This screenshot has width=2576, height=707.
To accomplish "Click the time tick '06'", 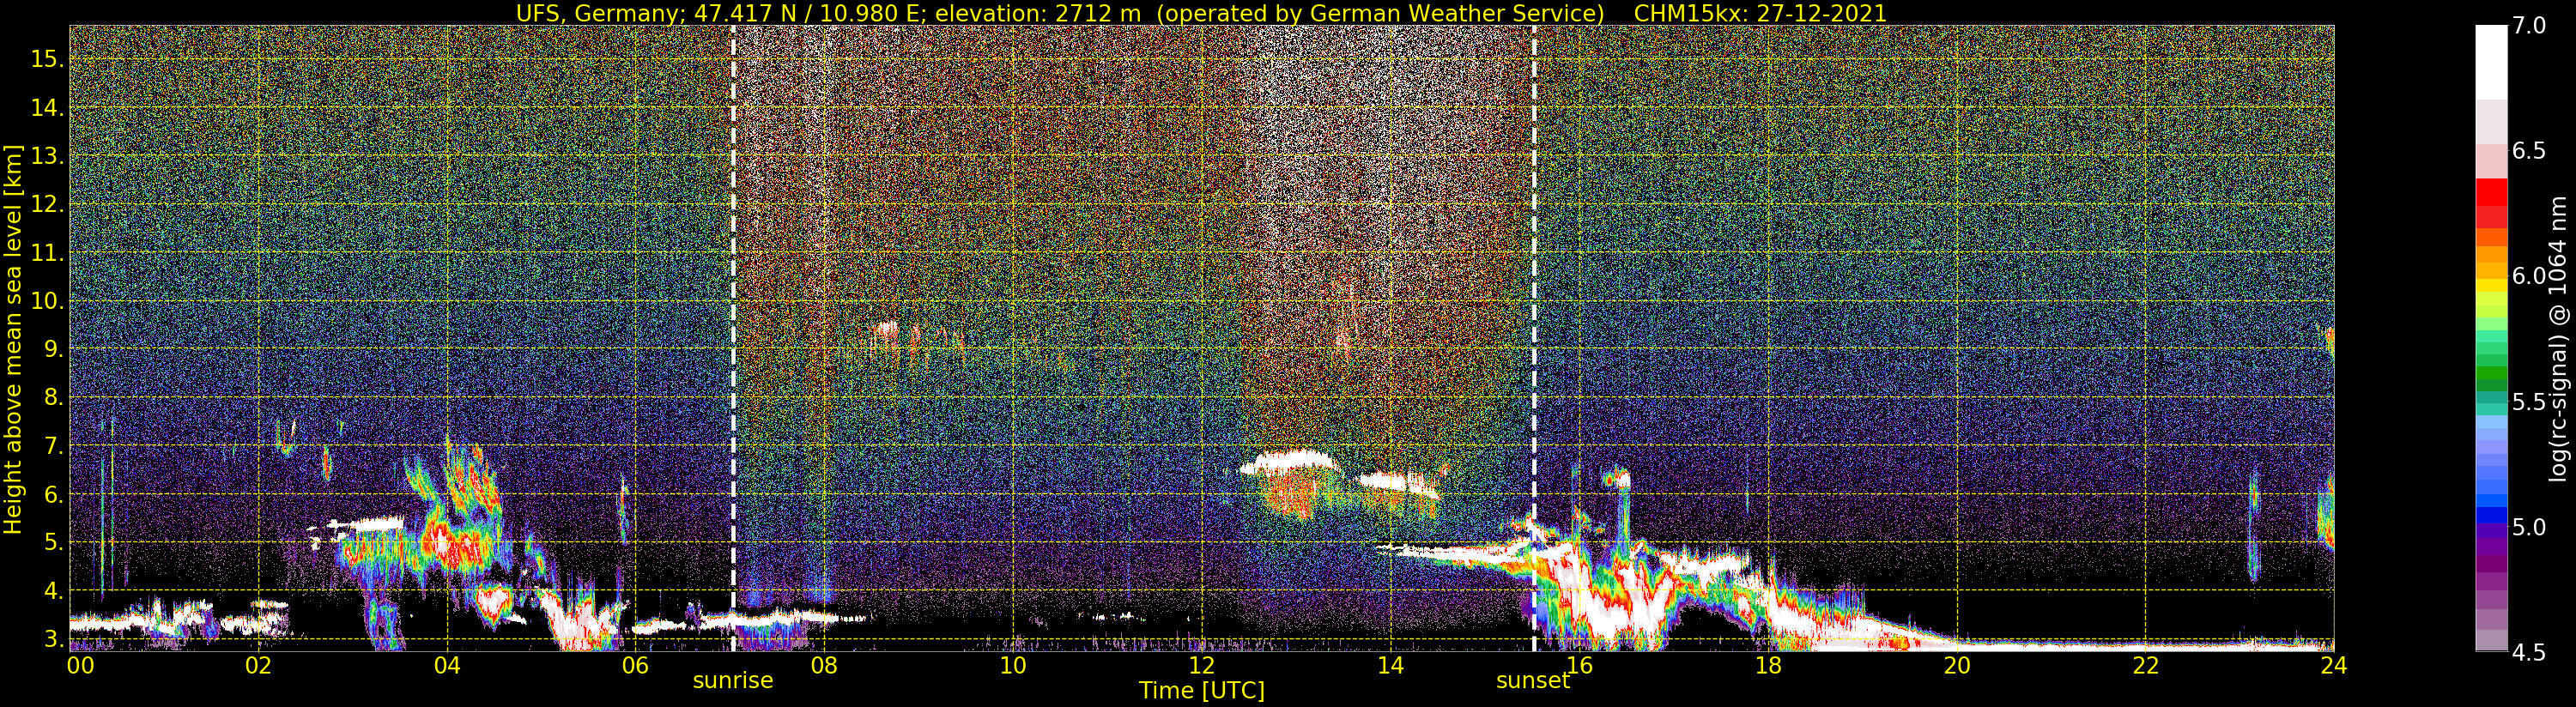I will 635,664.
